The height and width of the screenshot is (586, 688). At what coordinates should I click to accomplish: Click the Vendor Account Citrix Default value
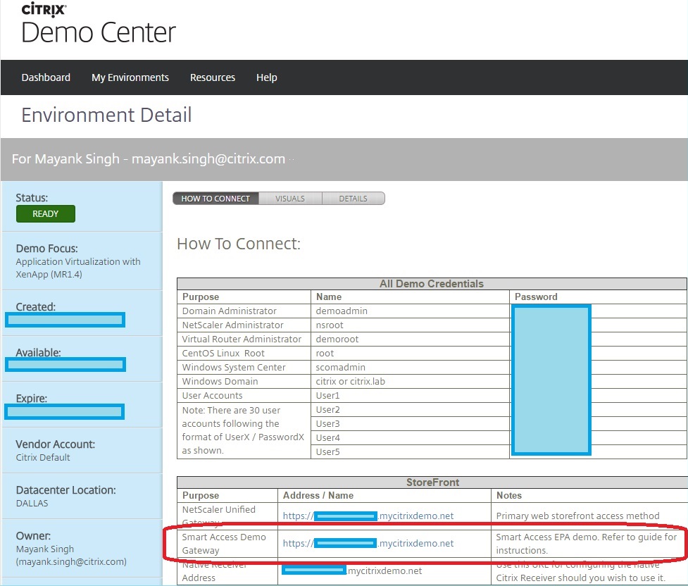43,457
